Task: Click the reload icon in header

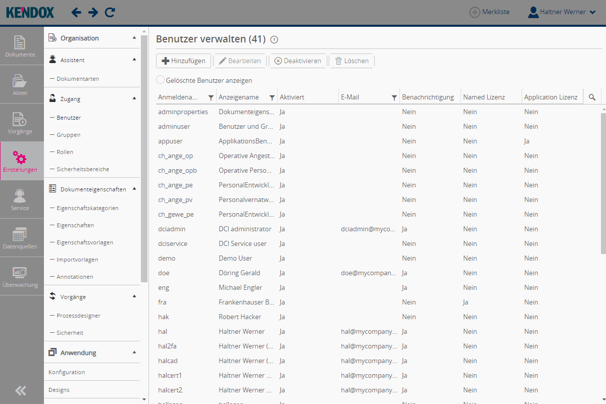Action: 110,12
